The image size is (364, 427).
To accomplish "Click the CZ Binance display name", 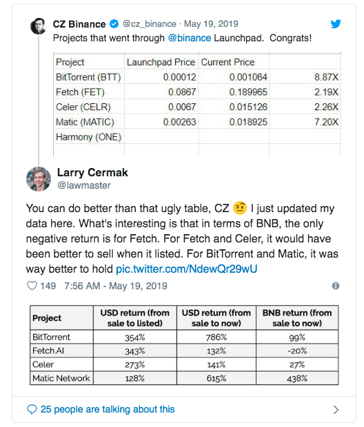I will [x=79, y=24].
